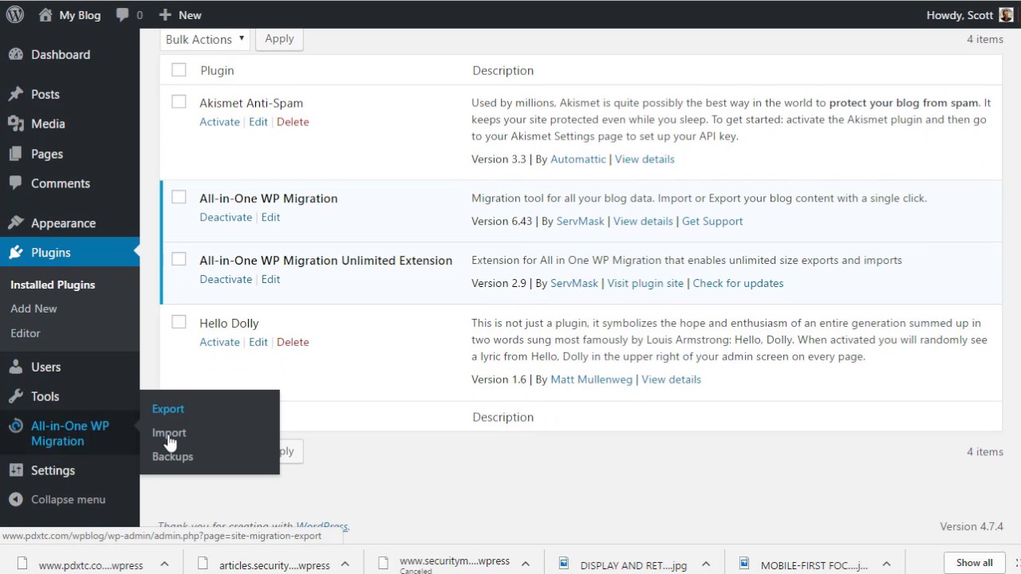Click the www.pdxtc.co download file icon

pyautogui.click(x=22, y=564)
